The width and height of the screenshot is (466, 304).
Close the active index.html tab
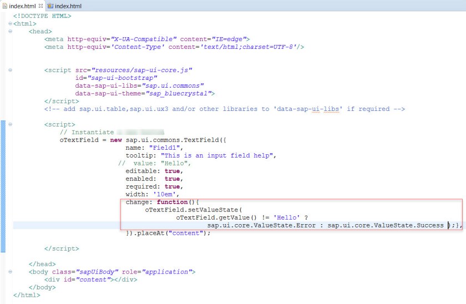click(x=40, y=6)
